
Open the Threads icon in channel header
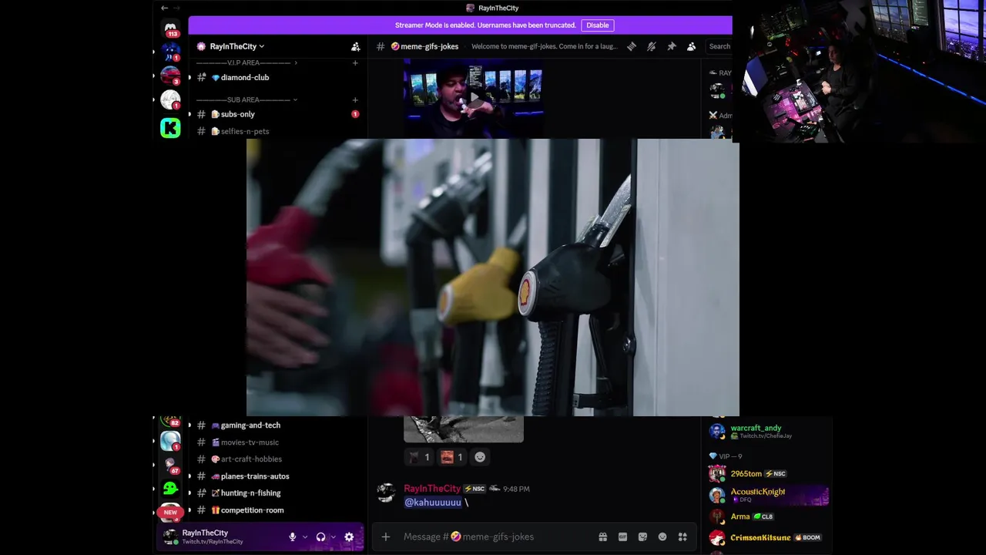coord(632,46)
